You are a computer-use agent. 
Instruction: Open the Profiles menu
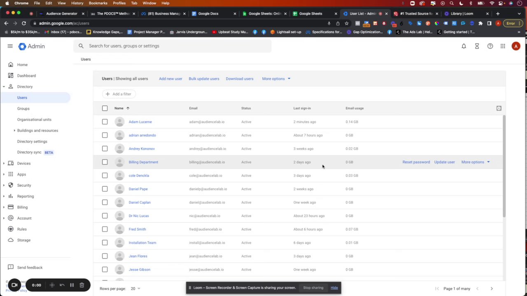(x=119, y=3)
